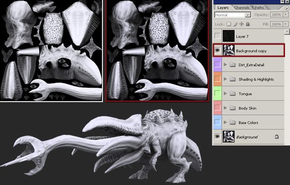
Task: Select lock all padlock icon
Action: 248,24
